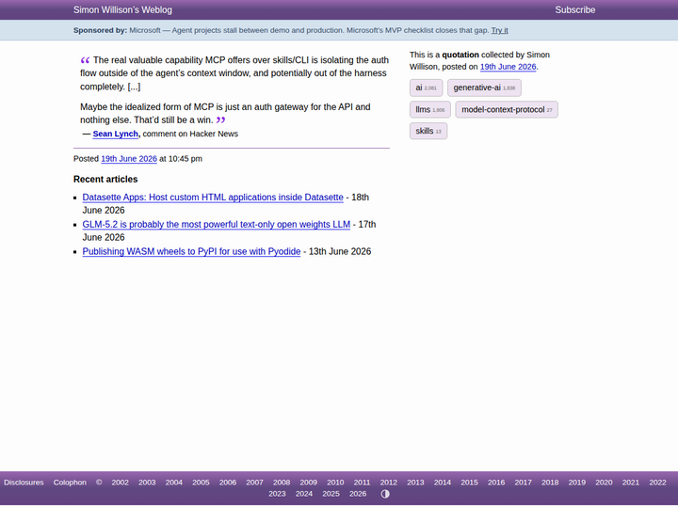Select the model-context-protocol tag
This screenshot has width=678, height=508.
pos(507,110)
